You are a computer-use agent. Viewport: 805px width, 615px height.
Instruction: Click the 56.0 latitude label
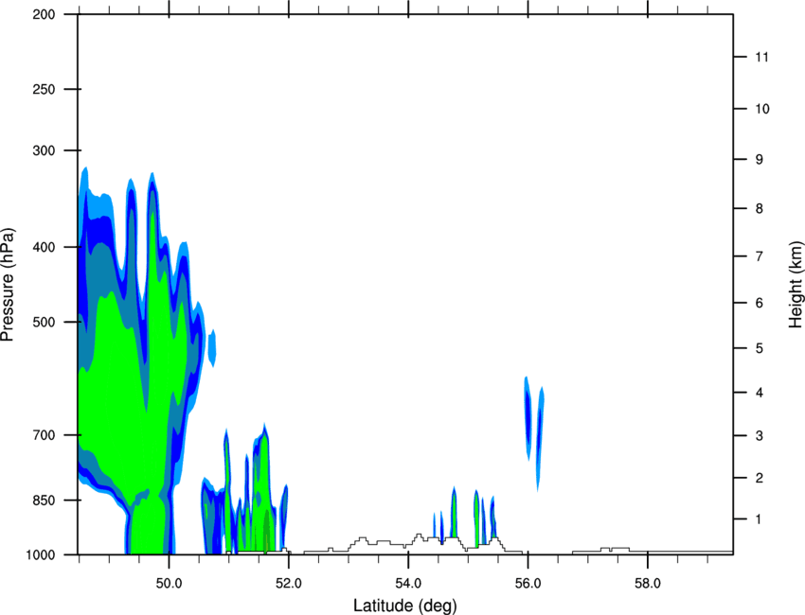[x=528, y=584]
